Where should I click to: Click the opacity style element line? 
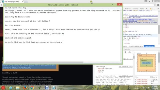click(x=131, y=31)
